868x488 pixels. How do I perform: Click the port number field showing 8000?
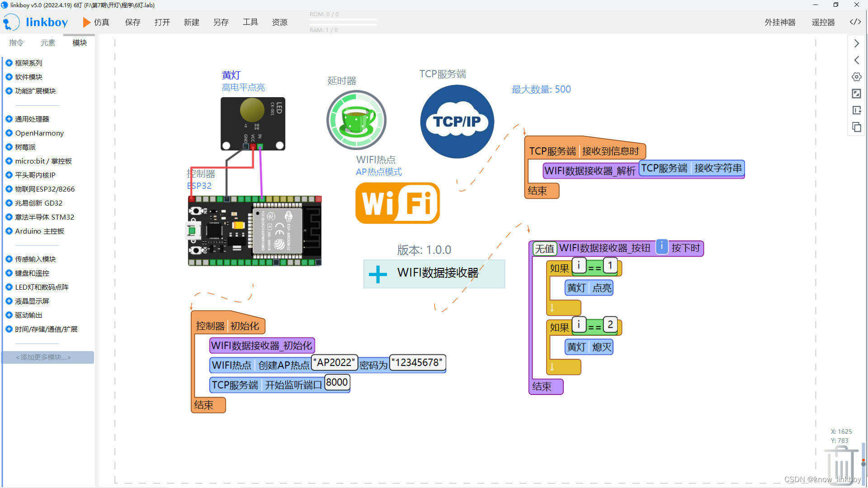click(x=336, y=382)
